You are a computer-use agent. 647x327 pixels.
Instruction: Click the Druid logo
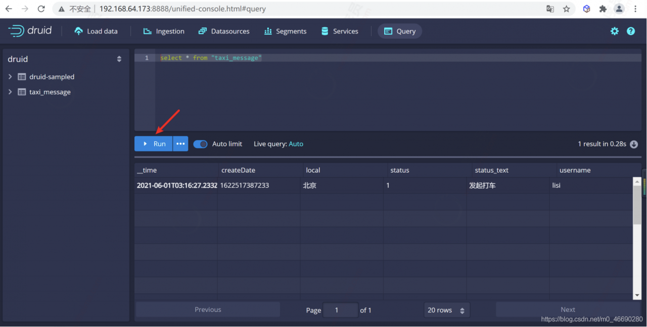coord(30,31)
